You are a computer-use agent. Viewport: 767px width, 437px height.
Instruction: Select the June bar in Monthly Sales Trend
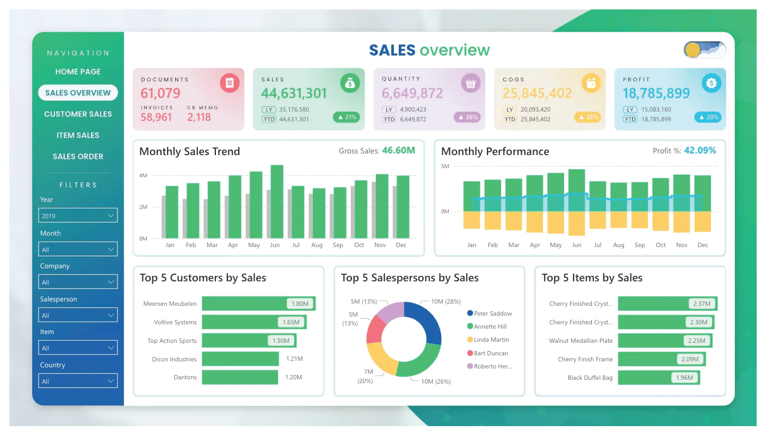[277, 201]
